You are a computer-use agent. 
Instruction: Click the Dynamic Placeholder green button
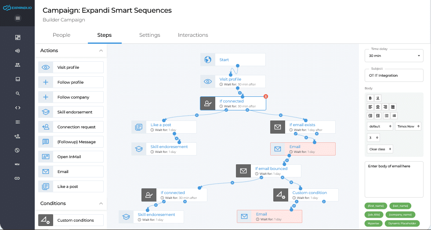tap(402, 223)
